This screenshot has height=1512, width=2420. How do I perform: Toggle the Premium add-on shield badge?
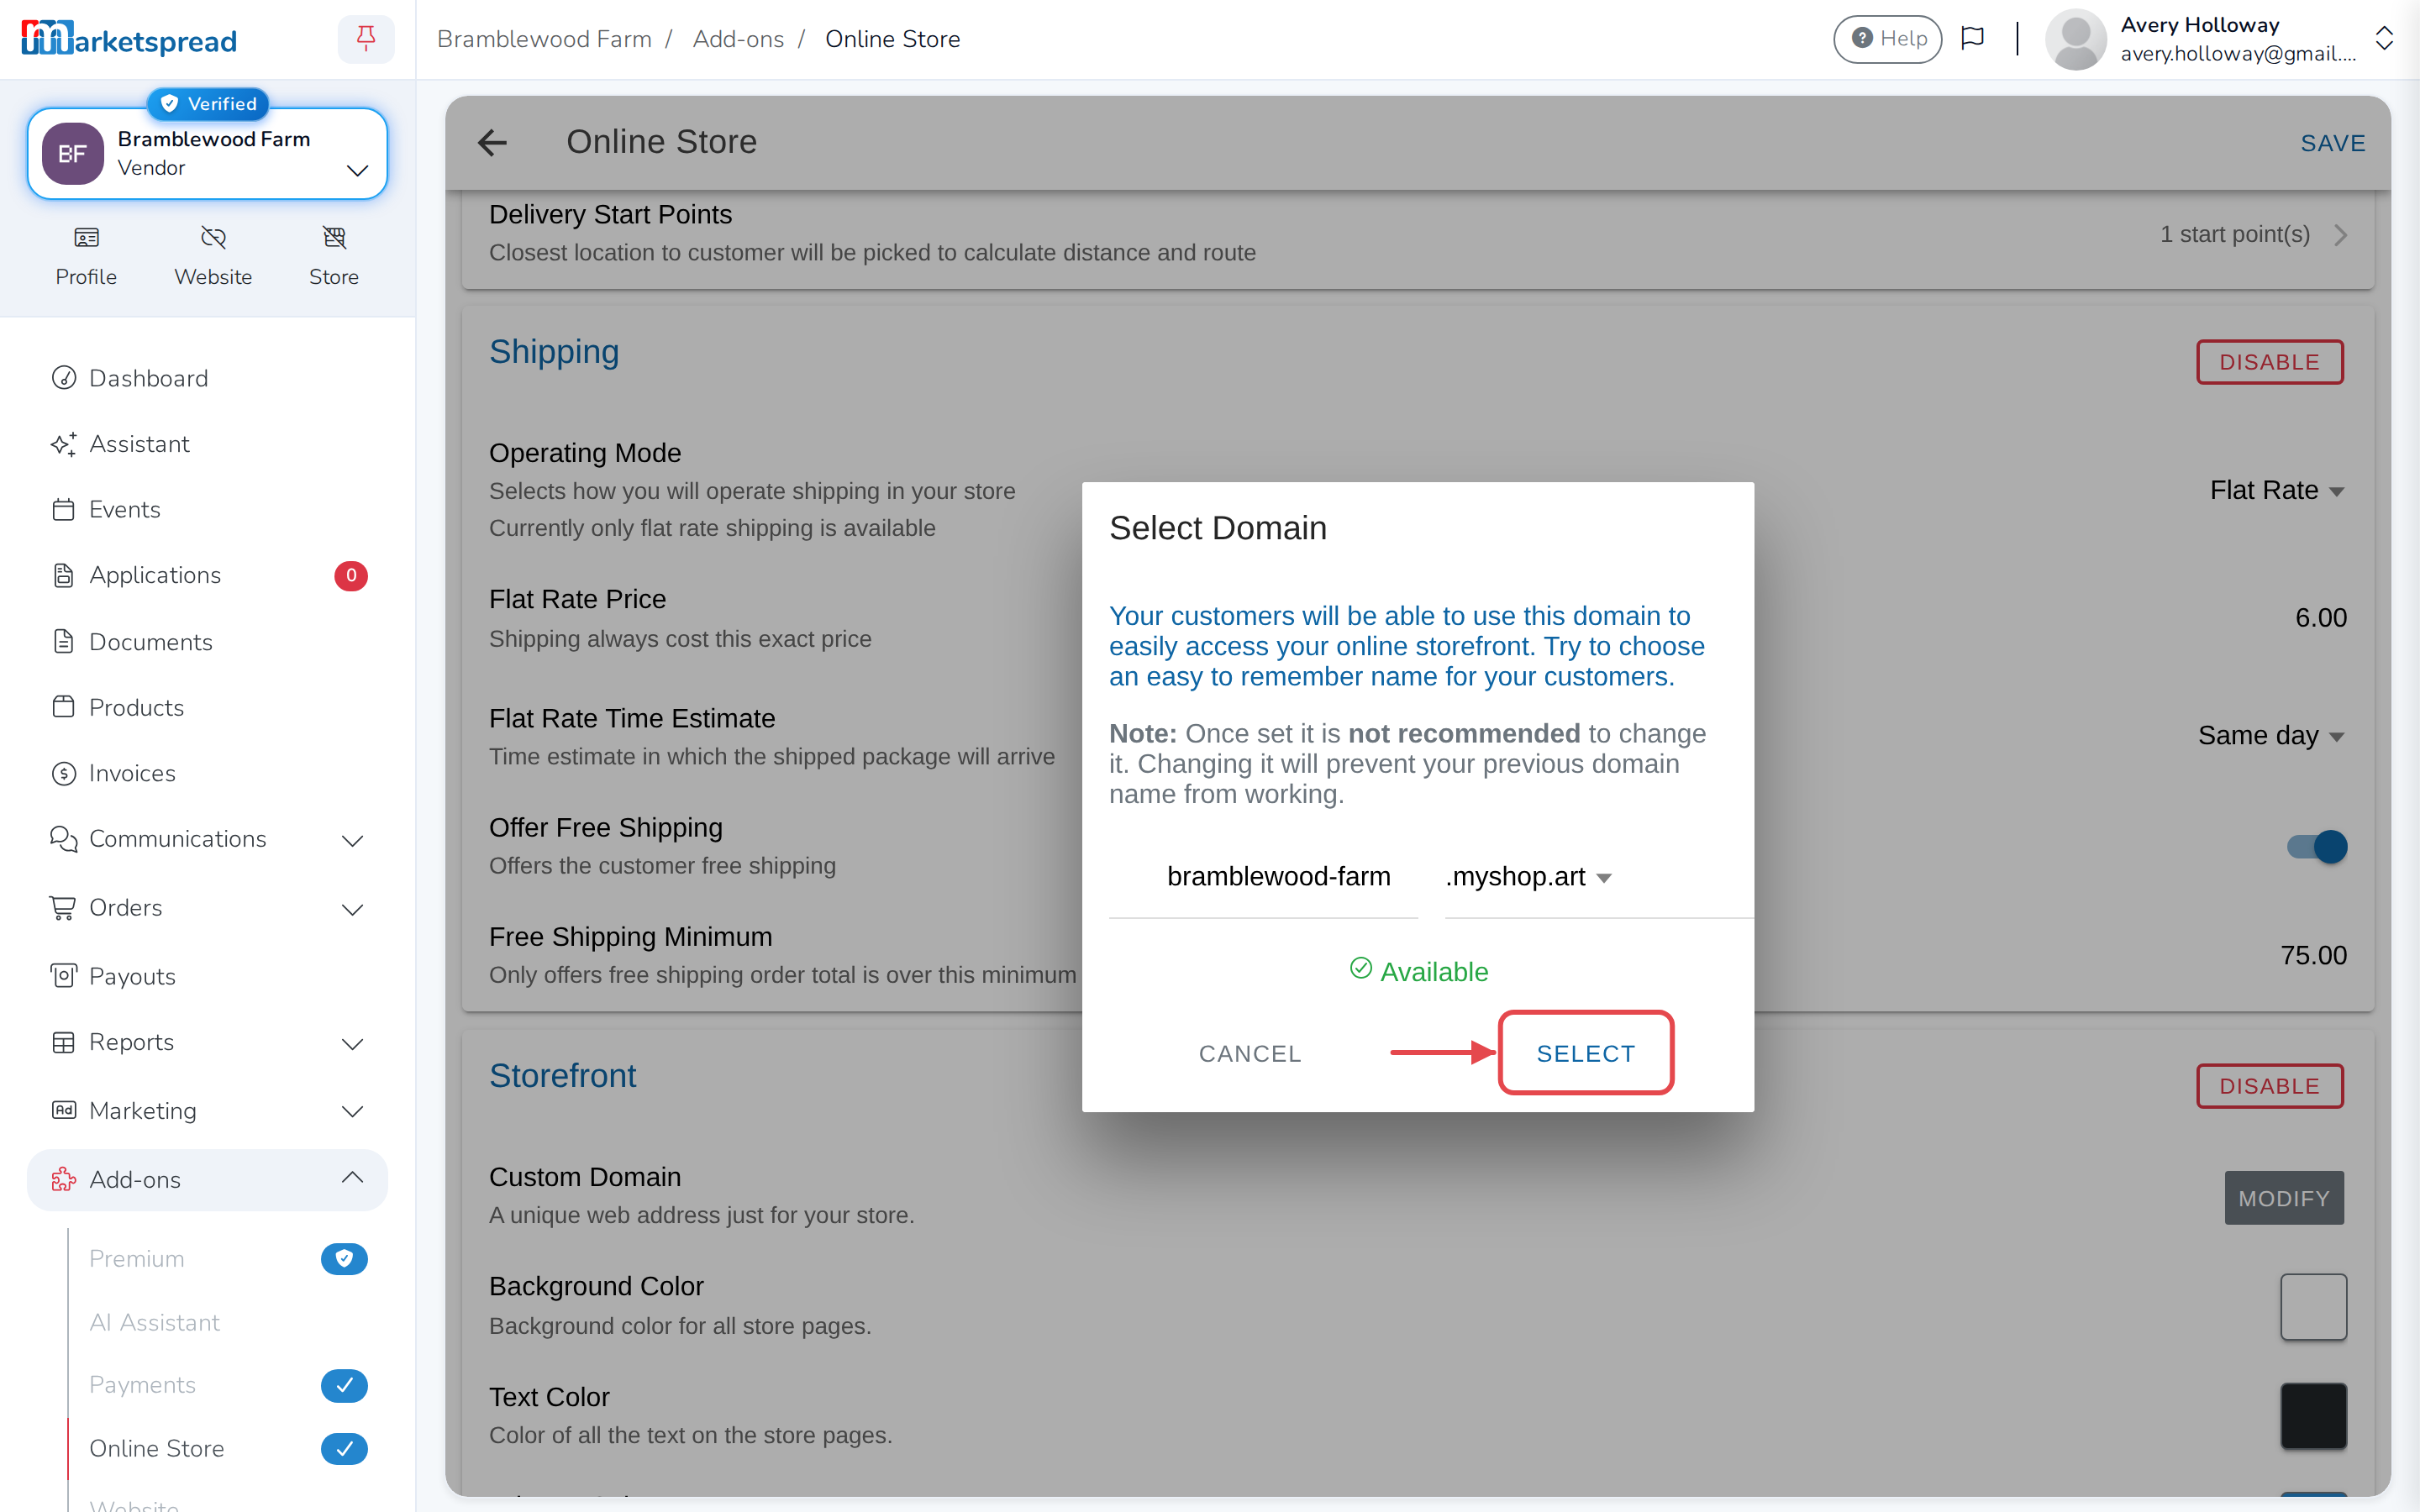(x=344, y=1258)
